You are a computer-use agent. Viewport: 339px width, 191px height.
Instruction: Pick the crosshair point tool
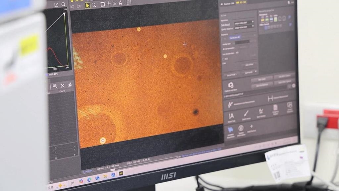(109, 4)
